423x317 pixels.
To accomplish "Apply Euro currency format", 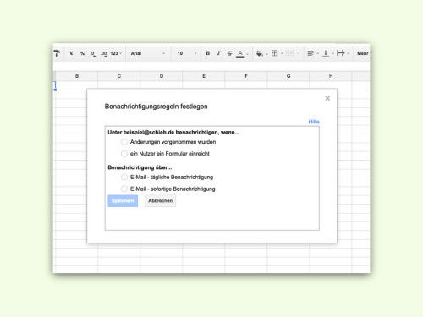I will point(72,53).
